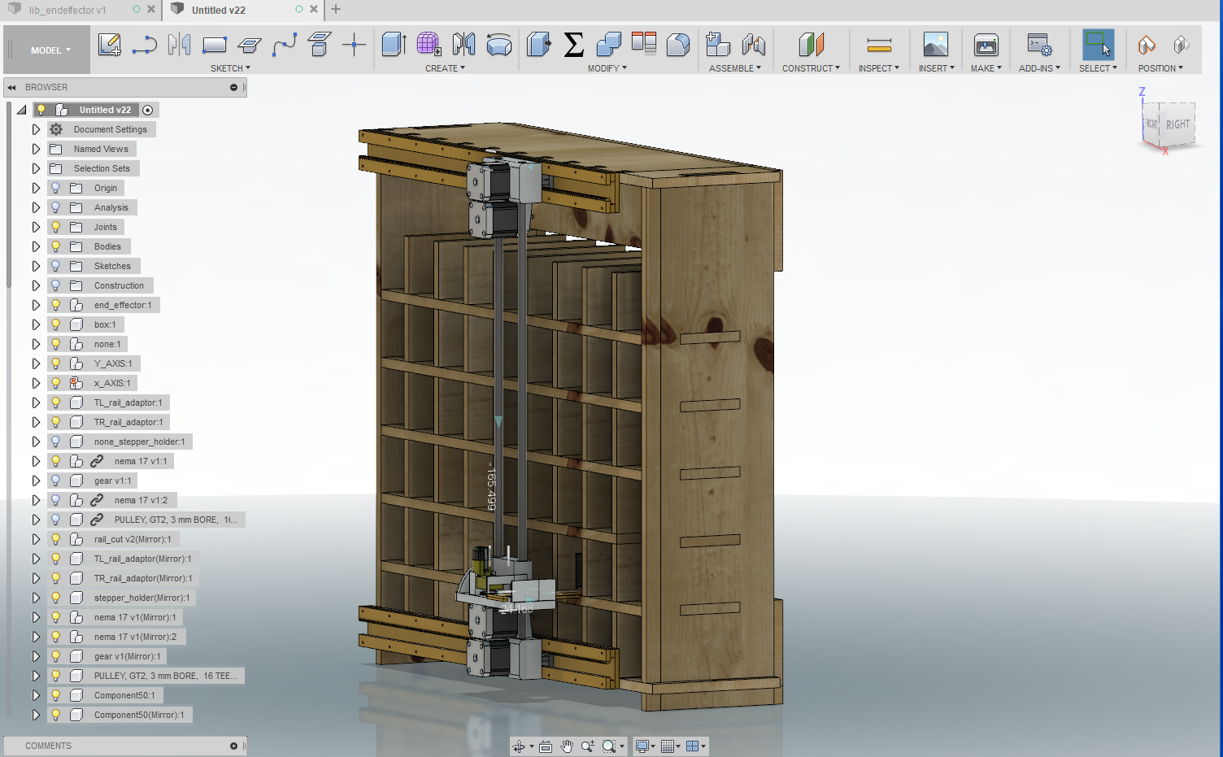Open the Change Parameters sigma tool
Viewport: 1223px width, 757px height.
(573, 45)
